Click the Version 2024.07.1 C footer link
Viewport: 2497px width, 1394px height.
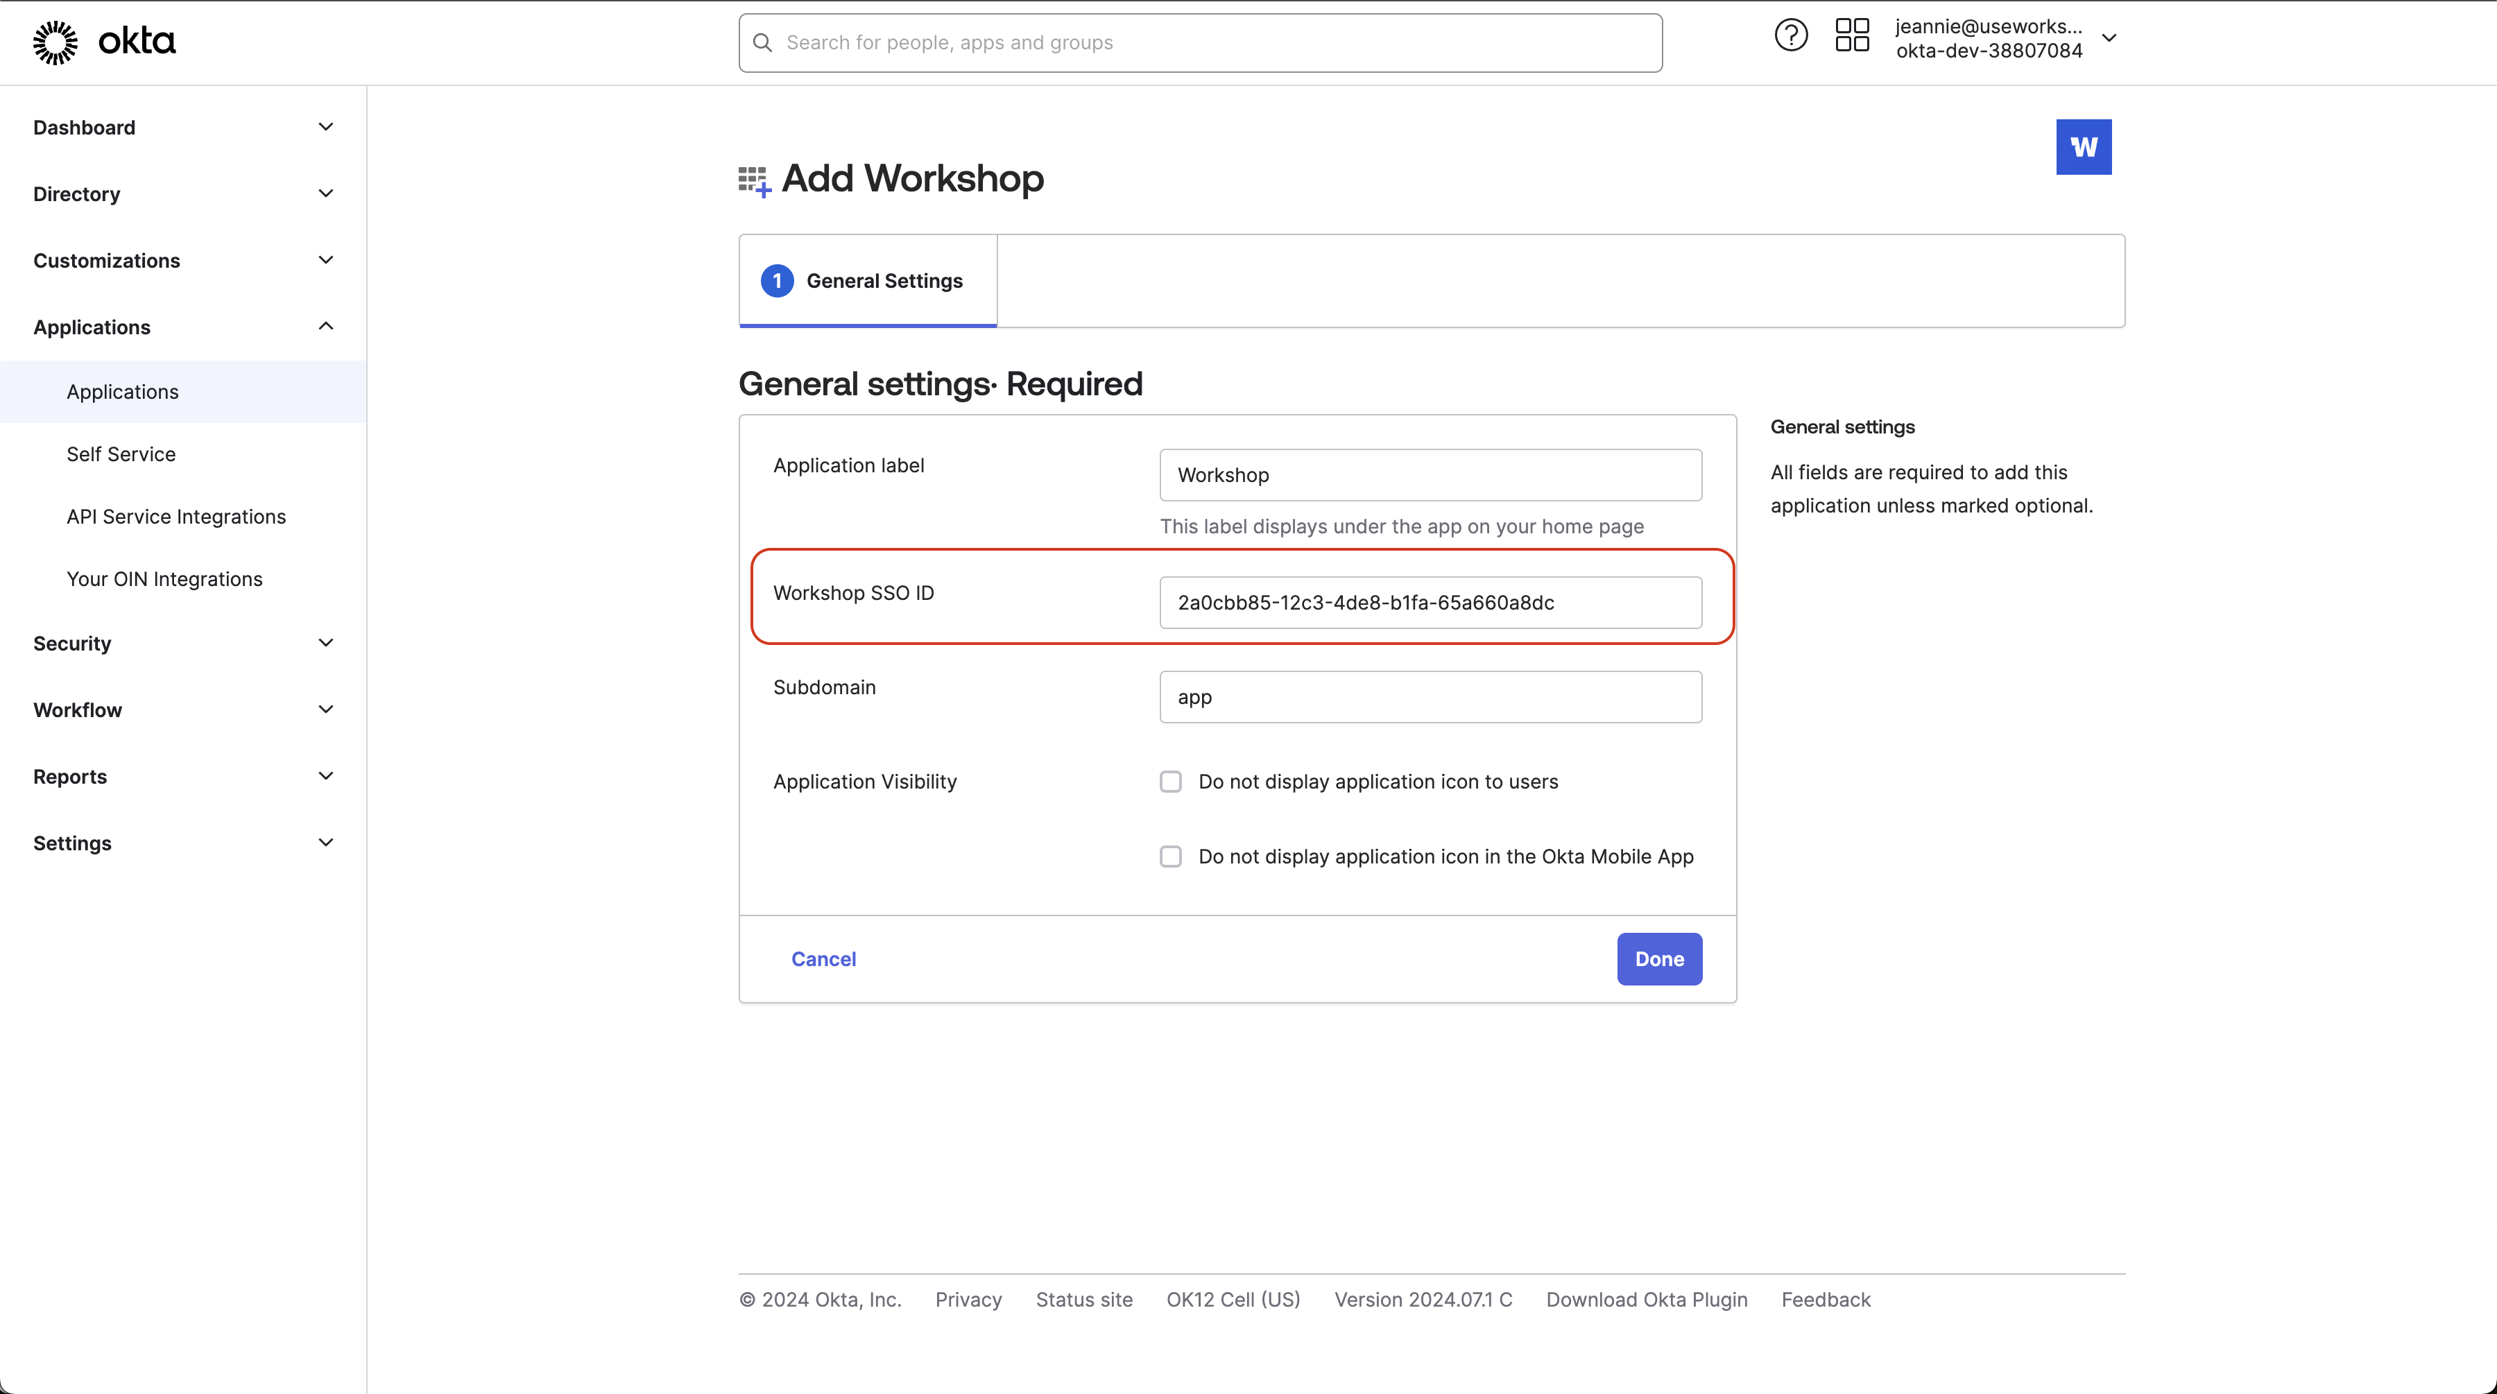tap(1423, 1299)
